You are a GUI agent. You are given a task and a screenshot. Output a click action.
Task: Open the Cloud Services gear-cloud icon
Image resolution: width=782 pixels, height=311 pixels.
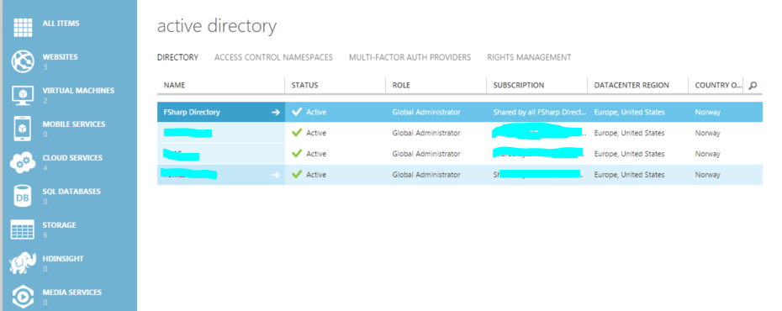pyautogui.click(x=23, y=162)
